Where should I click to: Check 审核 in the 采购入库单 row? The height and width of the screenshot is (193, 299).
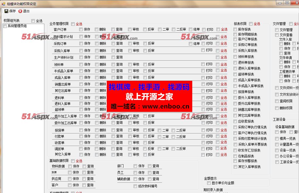130,51
